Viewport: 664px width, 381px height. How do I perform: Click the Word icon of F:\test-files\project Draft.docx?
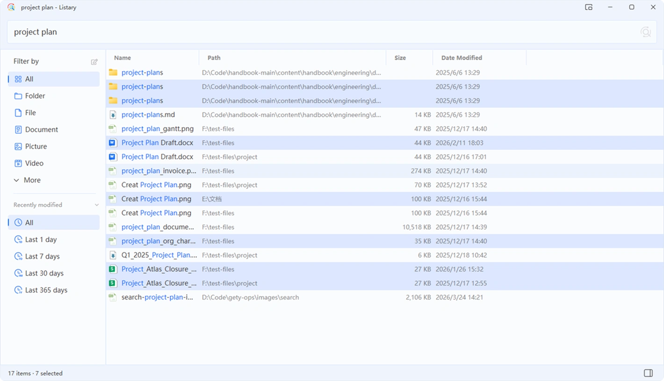point(113,157)
